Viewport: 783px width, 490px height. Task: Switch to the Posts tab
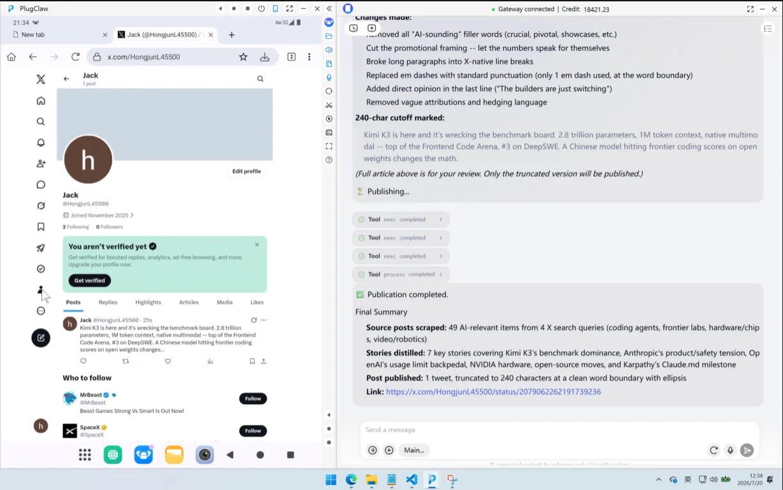(x=73, y=302)
